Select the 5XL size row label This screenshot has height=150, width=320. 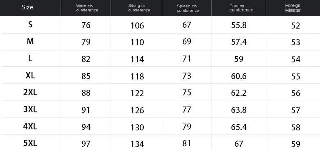30,143
